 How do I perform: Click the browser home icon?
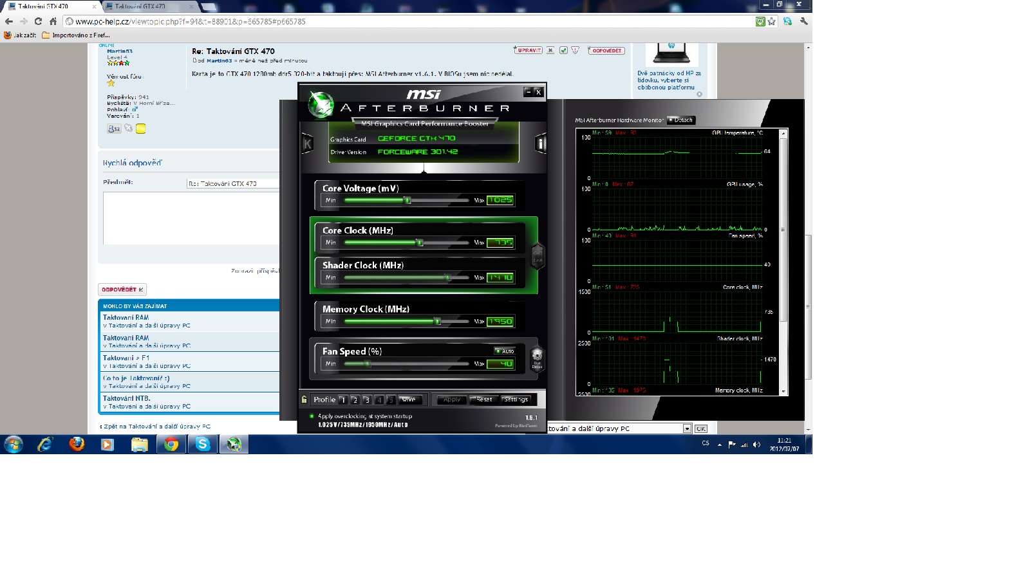pyautogui.click(x=53, y=21)
